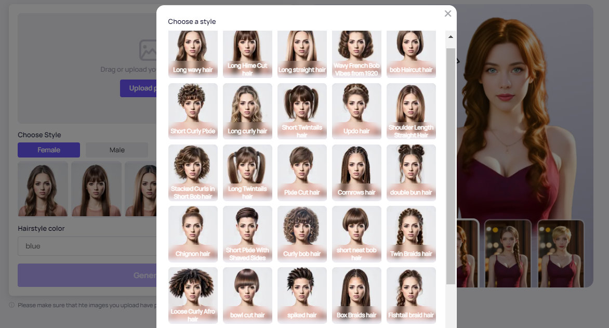Pick the Updo hair style
Viewport: 609px width, 328px height.
pos(356,111)
